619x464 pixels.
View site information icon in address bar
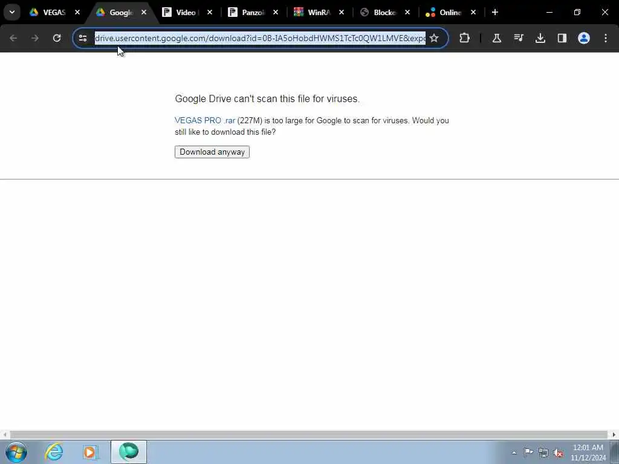pos(82,38)
